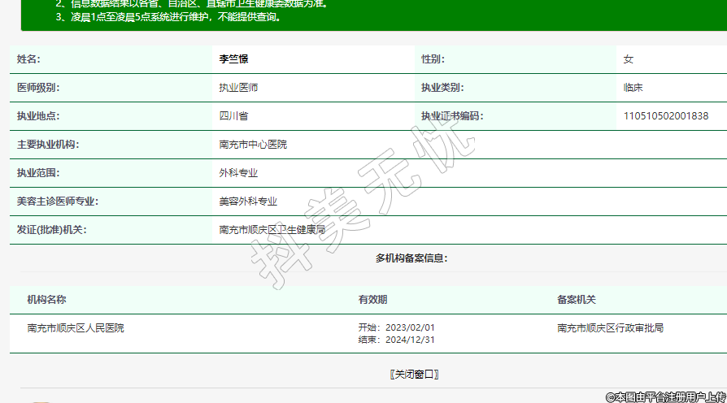Click the 临床 practice category value
The height and width of the screenshot is (403, 727).
tap(633, 88)
